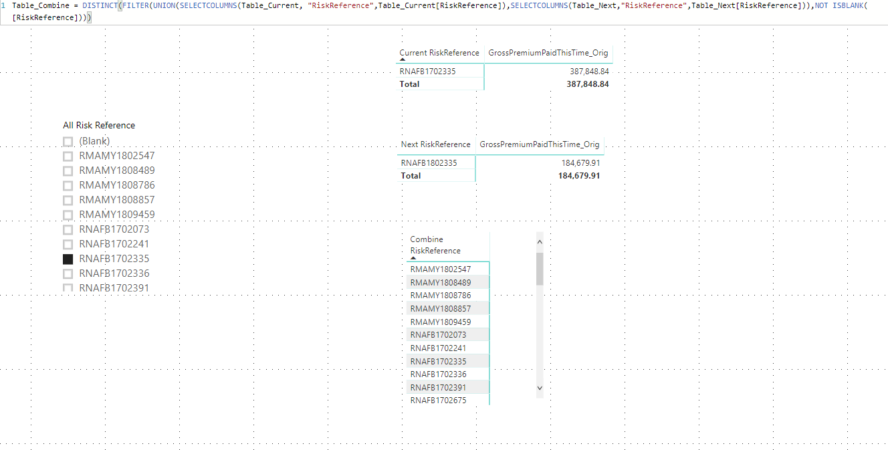This screenshot has width=888, height=450.
Task: Check the (Blank) slicer checkbox
Action: (x=68, y=142)
